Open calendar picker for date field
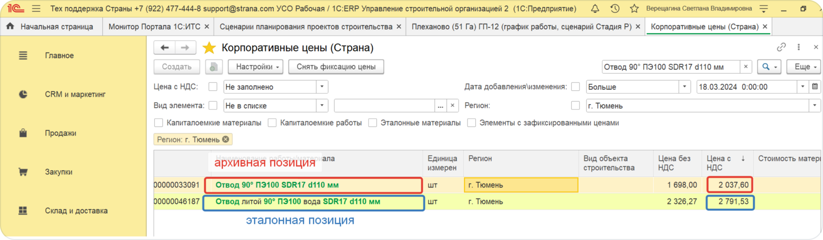 (815, 87)
